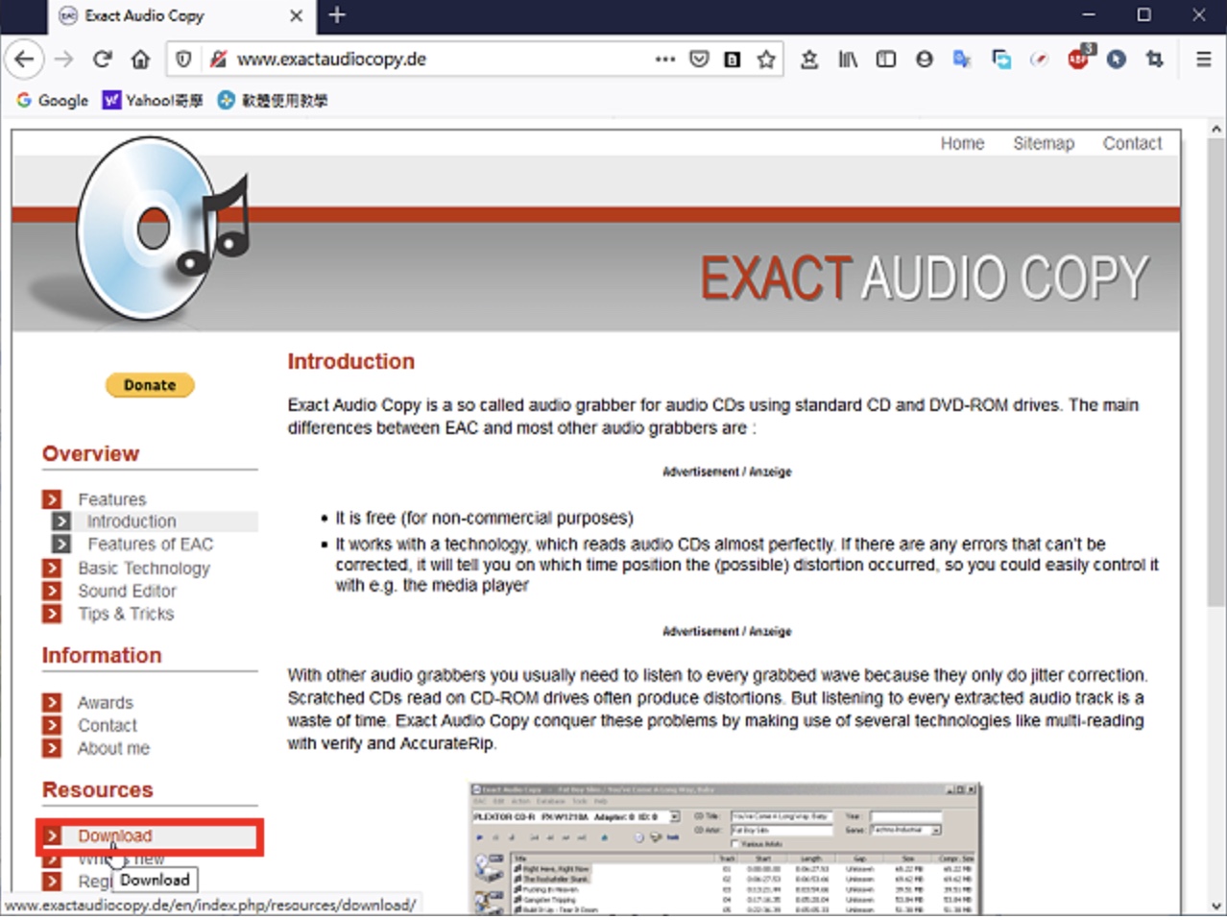Open a new browser tab

tap(337, 15)
